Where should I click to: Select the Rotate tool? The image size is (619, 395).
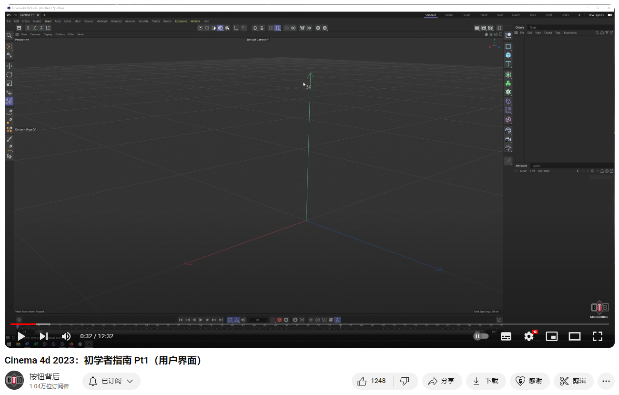point(10,74)
